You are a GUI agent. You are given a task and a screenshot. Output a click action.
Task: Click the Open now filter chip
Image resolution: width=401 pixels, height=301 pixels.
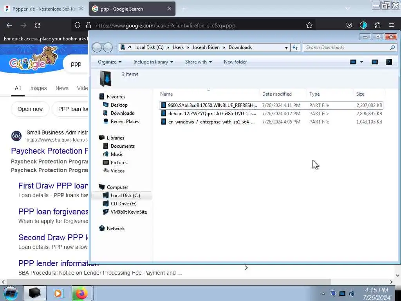[x=30, y=109]
